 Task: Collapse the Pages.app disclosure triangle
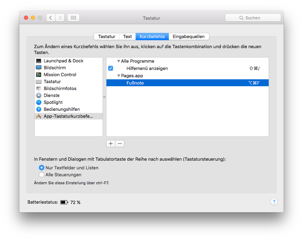pyautogui.click(x=119, y=75)
